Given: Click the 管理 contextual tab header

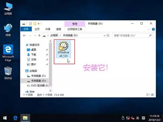Looking at the screenshot, I should [x=75, y=24].
